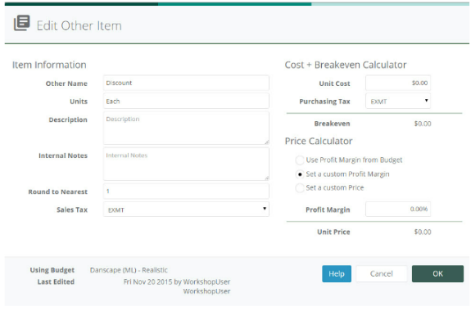Click the Profit Margin label

[328, 210]
